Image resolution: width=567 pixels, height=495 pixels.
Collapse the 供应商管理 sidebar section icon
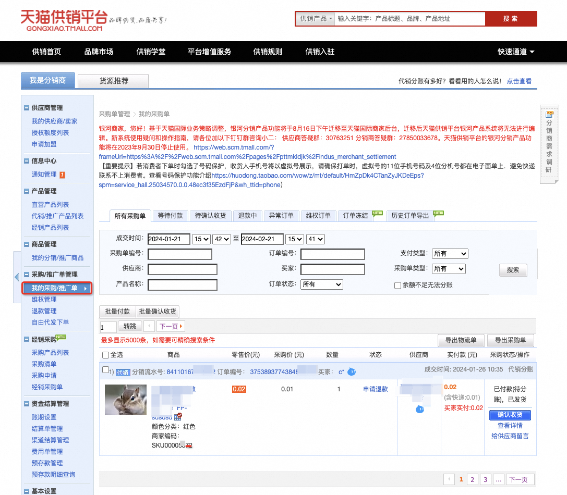click(27, 108)
